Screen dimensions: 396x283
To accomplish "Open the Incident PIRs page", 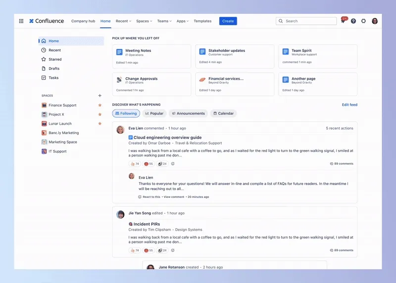I will (147, 224).
